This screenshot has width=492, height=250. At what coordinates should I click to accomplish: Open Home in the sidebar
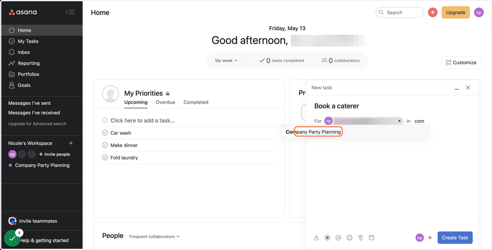(x=41, y=30)
